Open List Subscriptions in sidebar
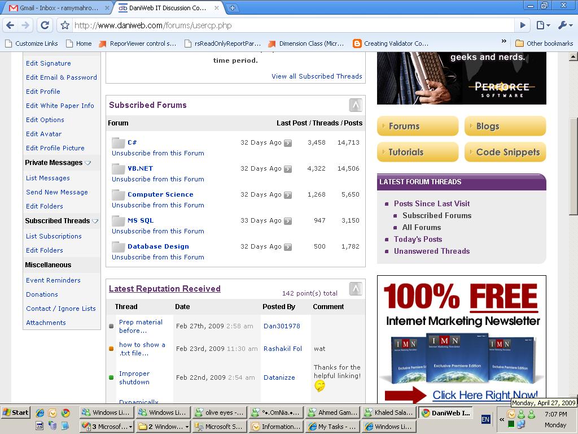578x434 pixels. (x=54, y=236)
